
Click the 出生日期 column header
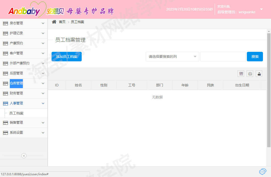pos(242,85)
